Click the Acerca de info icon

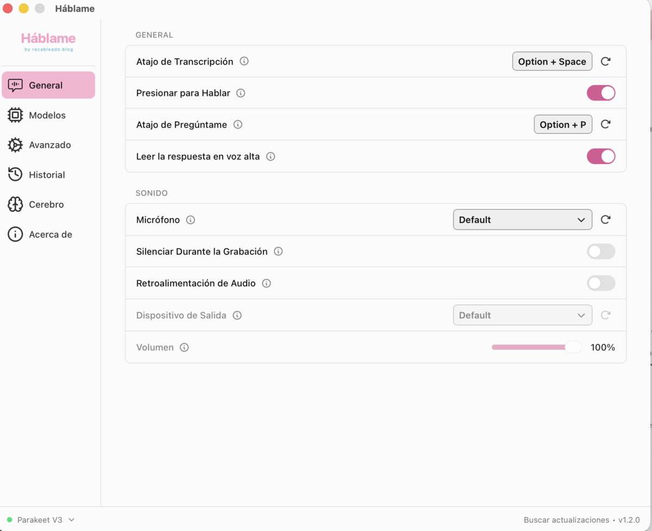[15, 234]
